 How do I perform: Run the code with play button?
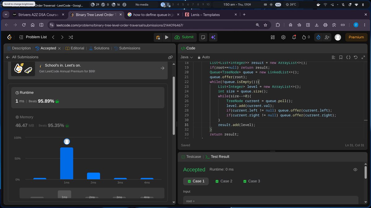[167, 37]
